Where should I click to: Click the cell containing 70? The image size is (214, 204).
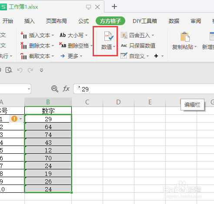click(x=48, y=158)
